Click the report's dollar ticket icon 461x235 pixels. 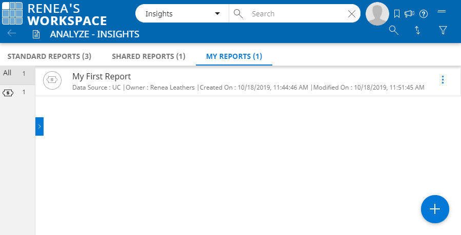point(52,80)
